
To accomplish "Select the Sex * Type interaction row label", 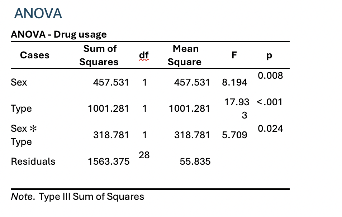I will [x=24, y=135].
